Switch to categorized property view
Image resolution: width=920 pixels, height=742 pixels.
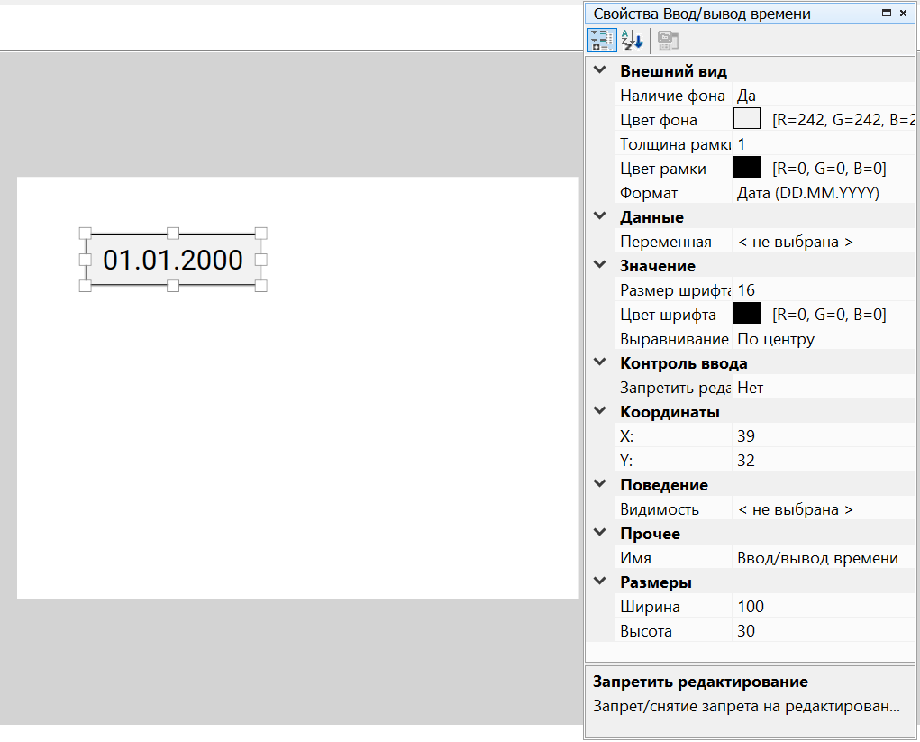[x=598, y=40]
